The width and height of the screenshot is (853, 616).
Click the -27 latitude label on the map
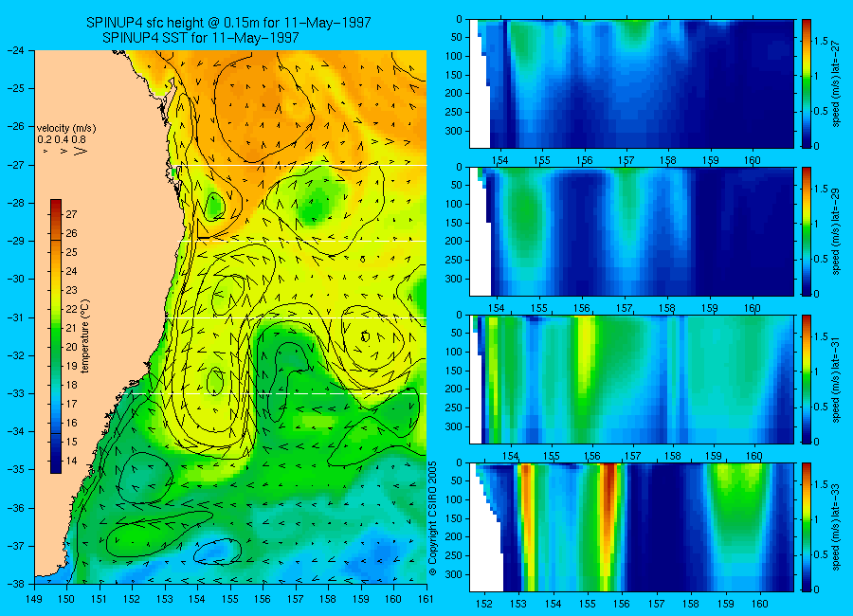16,165
